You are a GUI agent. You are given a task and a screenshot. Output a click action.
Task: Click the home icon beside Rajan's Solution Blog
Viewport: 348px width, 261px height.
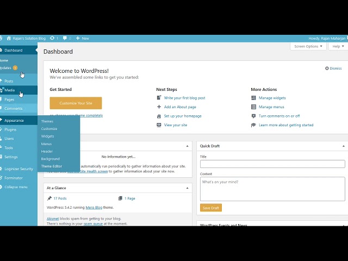9,38
